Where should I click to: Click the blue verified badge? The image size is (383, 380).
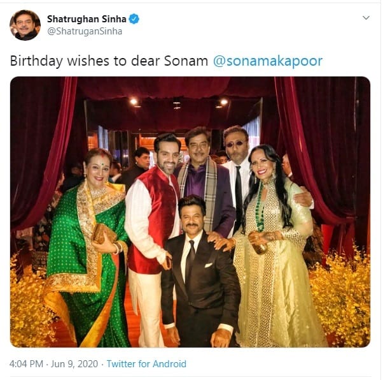tap(134, 19)
